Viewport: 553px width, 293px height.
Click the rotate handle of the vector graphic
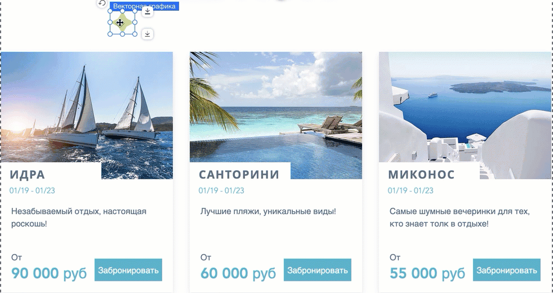tap(101, 3)
